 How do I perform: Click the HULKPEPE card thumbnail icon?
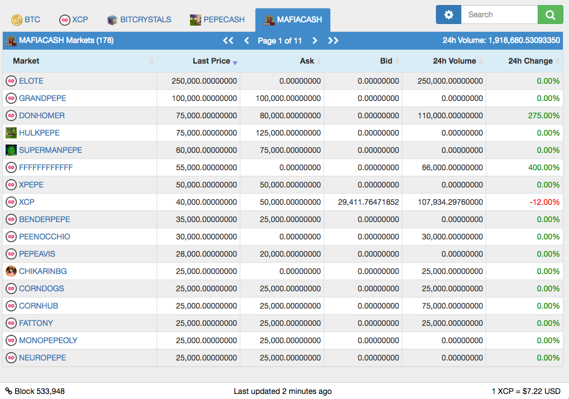[x=11, y=133]
